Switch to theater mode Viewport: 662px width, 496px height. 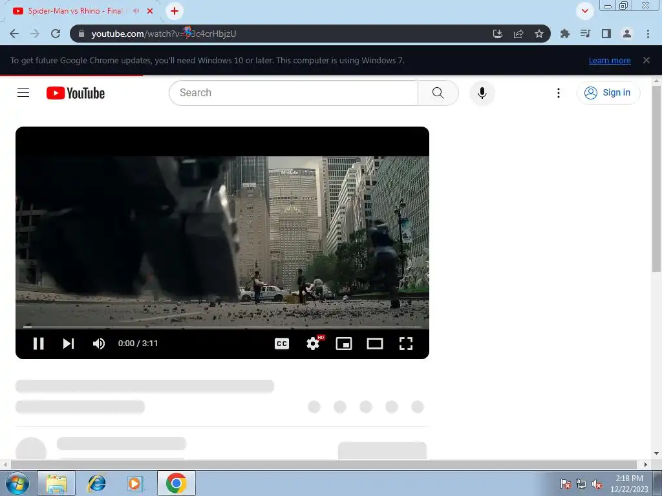pos(375,344)
